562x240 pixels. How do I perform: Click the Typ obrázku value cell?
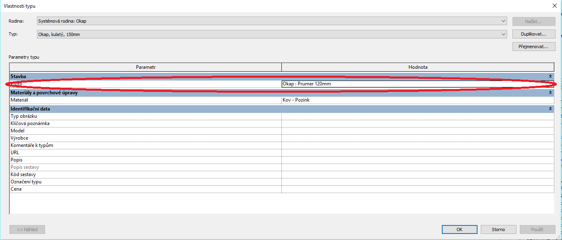point(417,116)
